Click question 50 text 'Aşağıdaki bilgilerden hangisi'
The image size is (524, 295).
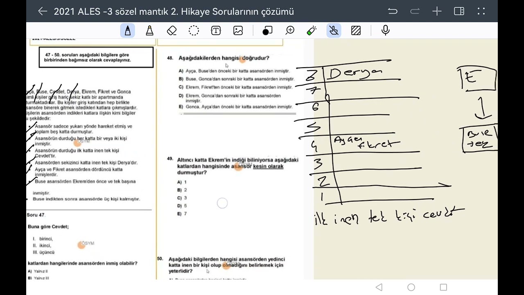(x=226, y=265)
